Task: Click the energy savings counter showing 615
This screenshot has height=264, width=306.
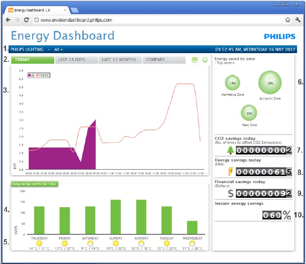Action: coord(264,172)
